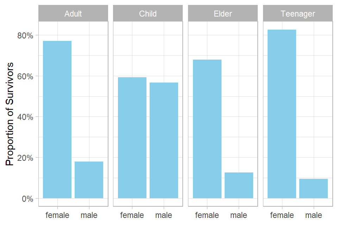Click the Elder female bar
This screenshot has height=237, width=338.
point(207,129)
